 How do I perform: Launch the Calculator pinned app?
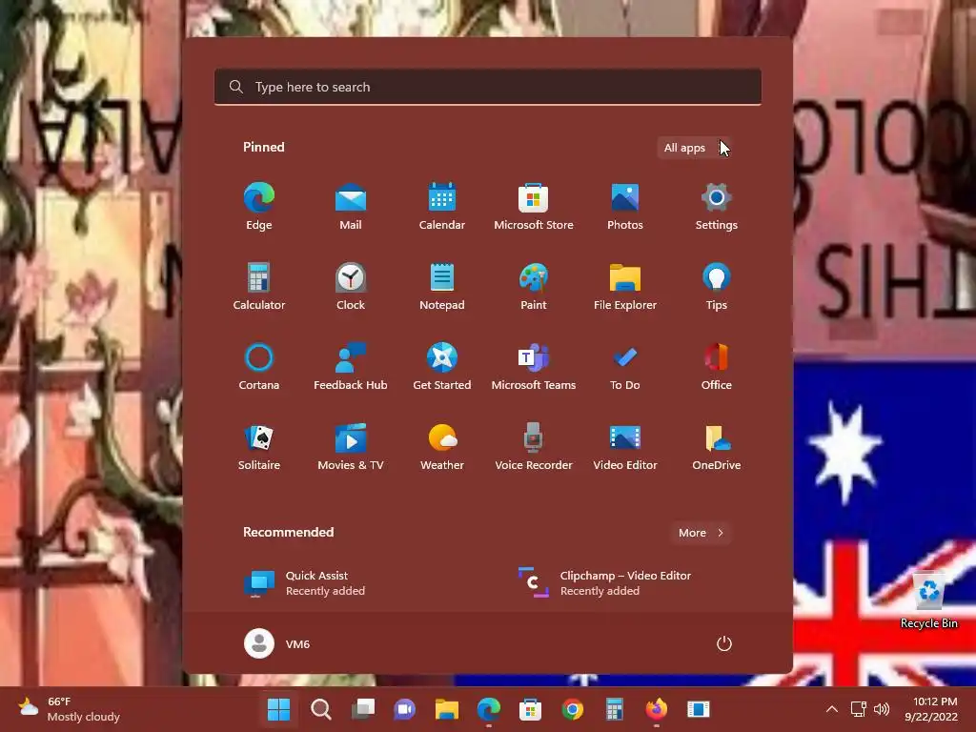pos(259,286)
